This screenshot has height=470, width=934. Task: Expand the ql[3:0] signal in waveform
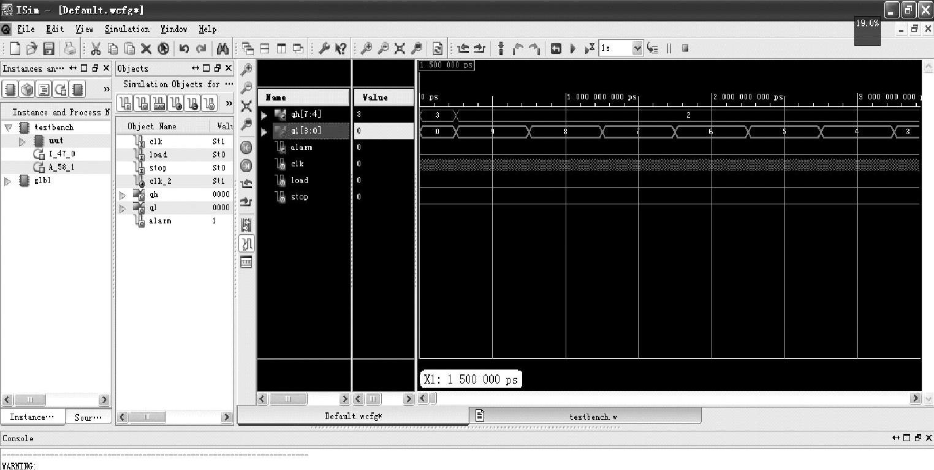(264, 131)
